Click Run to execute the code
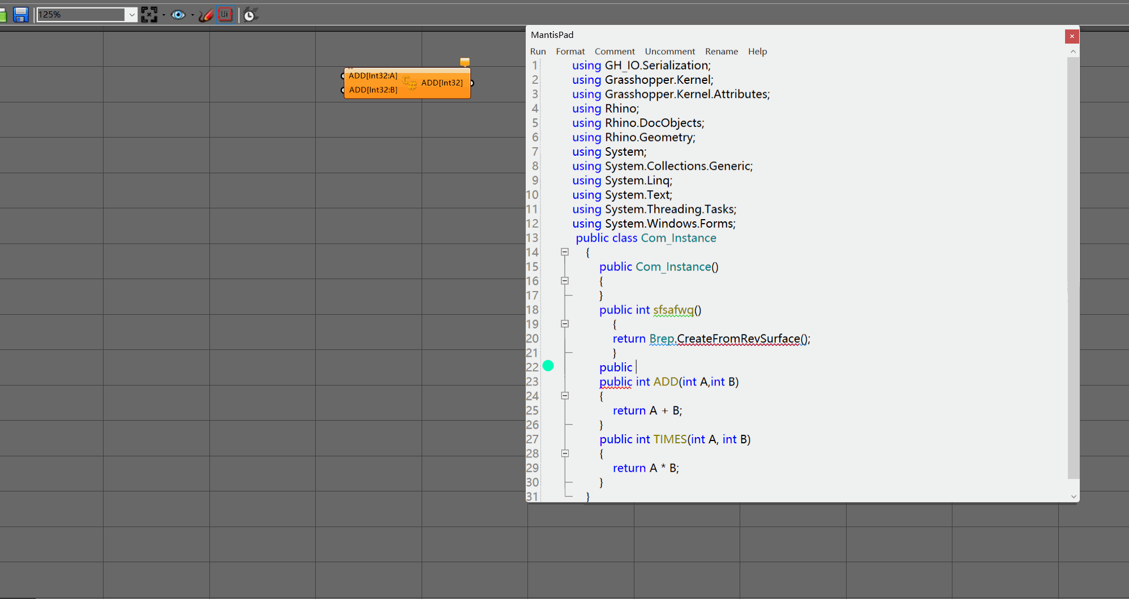Viewport: 1129px width, 599px height. tap(537, 51)
